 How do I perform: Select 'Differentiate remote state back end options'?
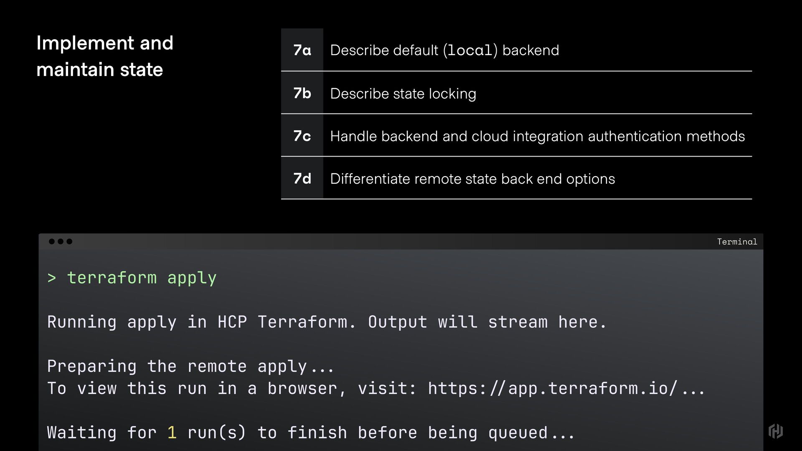[472, 179]
